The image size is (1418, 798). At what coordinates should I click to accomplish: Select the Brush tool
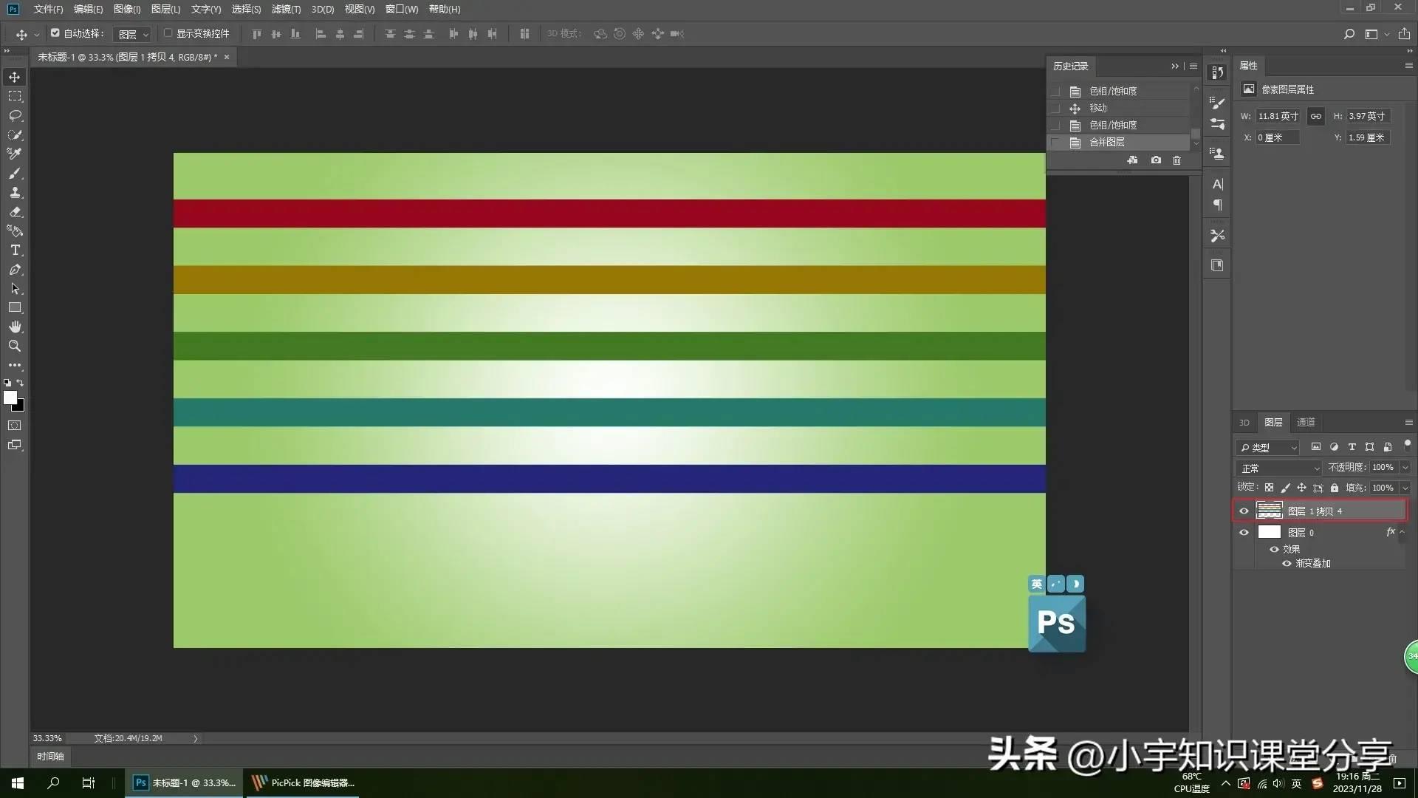click(x=15, y=173)
